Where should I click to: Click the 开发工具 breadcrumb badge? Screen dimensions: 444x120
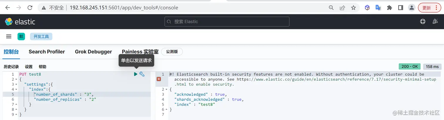click(x=41, y=36)
